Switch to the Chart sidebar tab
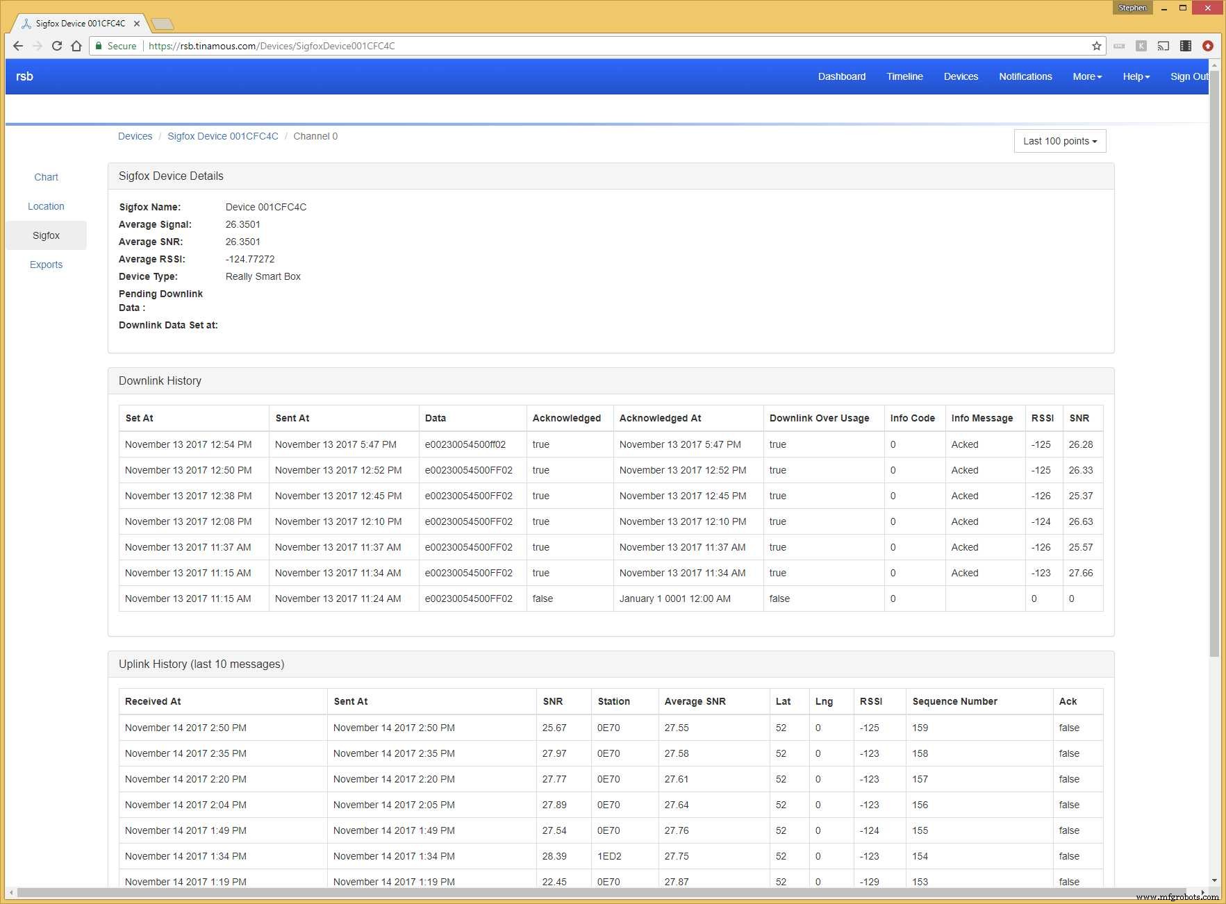Image resolution: width=1226 pixels, height=904 pixels. click(47, 177)
